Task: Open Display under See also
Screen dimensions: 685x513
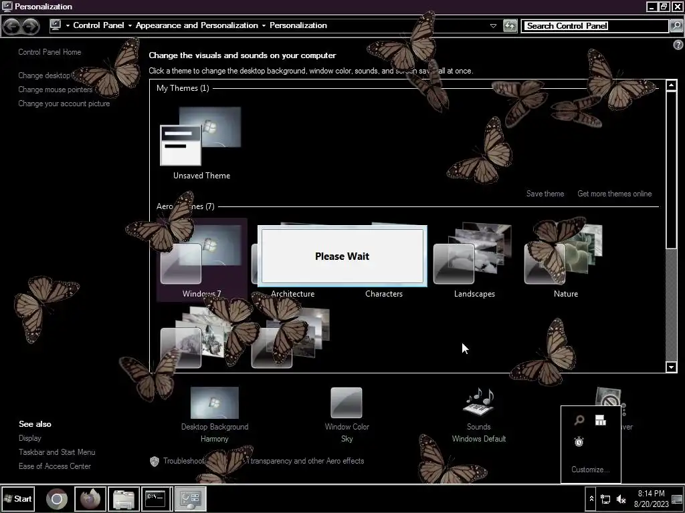Action: coord(29,438)
